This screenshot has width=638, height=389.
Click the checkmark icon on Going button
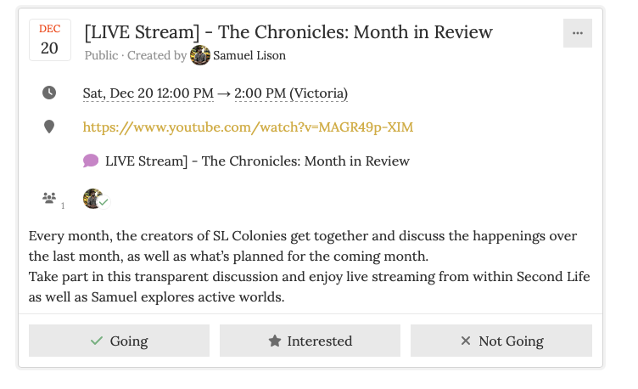[97, 341]
